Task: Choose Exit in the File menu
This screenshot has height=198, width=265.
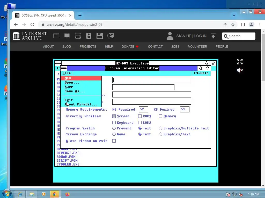Action: (x=81, y=100)
